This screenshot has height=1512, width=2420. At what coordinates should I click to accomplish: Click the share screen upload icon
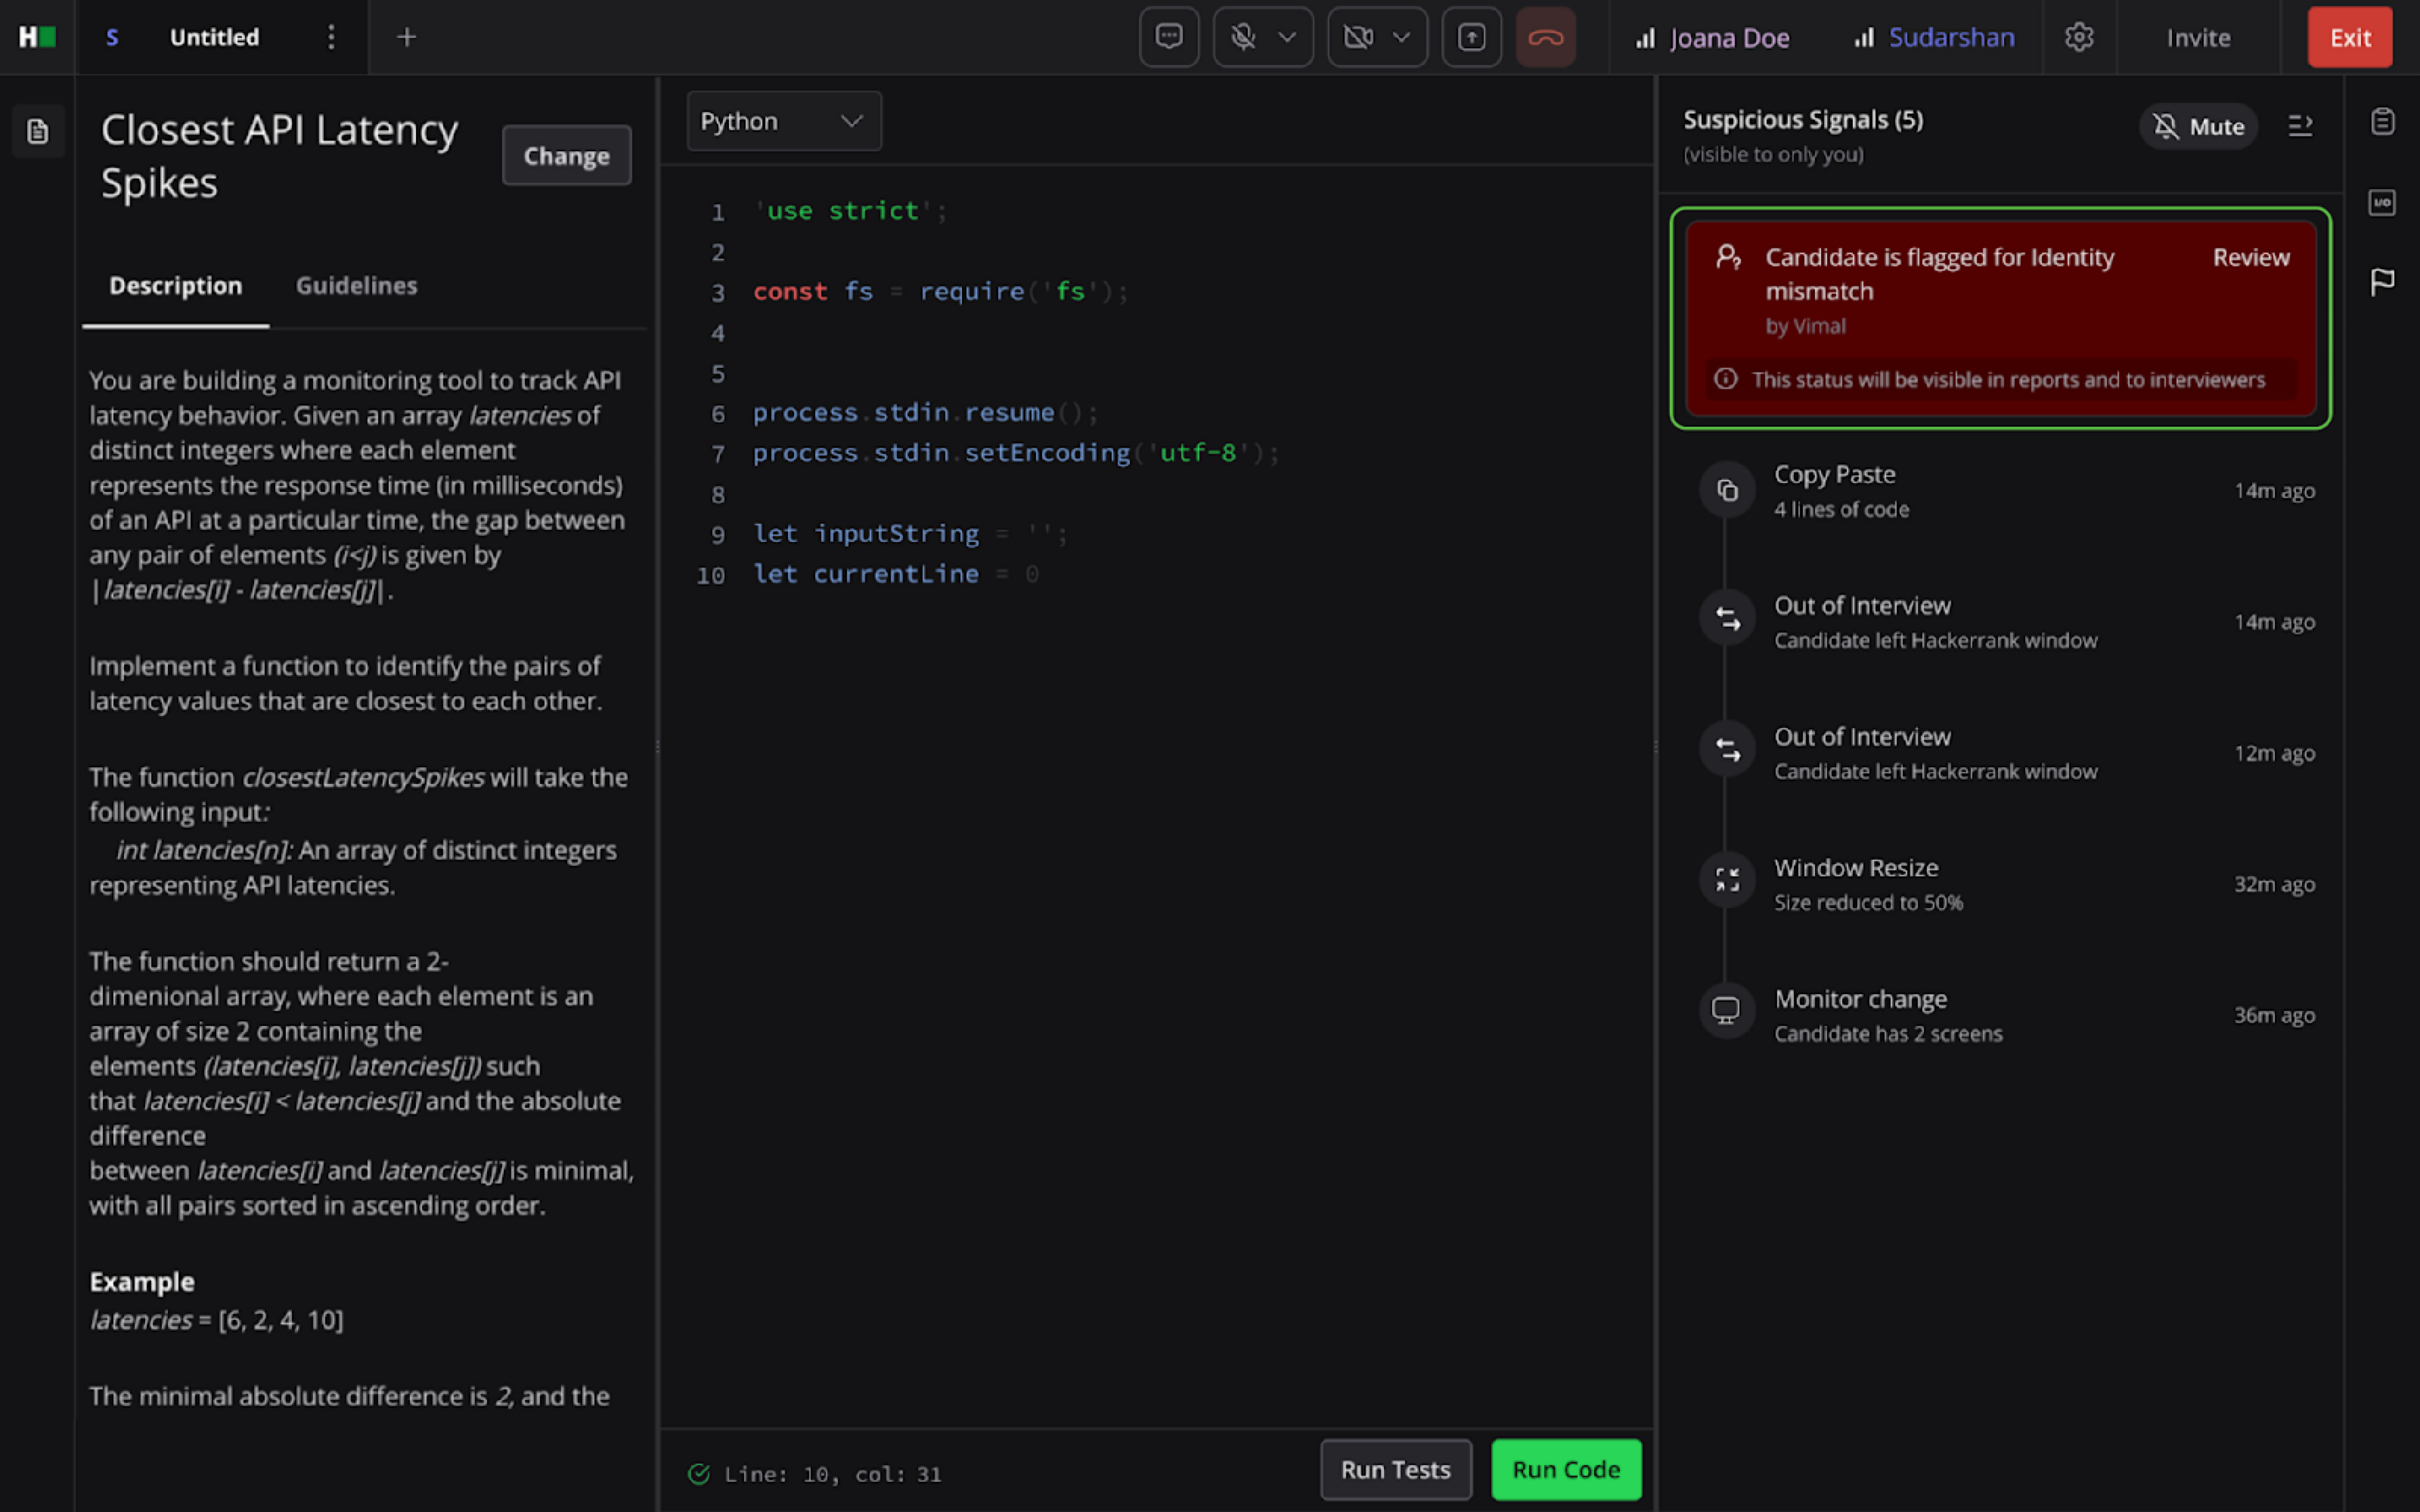[1471, 37]
